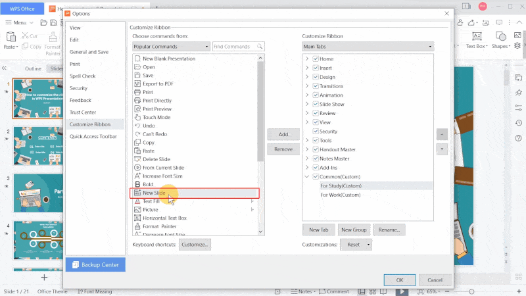
Task: Select the Touch Mode hand icon
Action: point(137,117)
